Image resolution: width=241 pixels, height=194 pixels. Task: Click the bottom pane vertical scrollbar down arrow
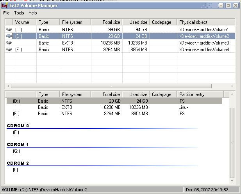[232, 181]
